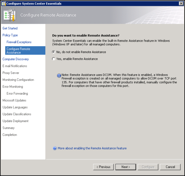This screenshot has width=185, height=176.
Task: Jump to the Computer Discovery step
Action: [x=16, y=59]
